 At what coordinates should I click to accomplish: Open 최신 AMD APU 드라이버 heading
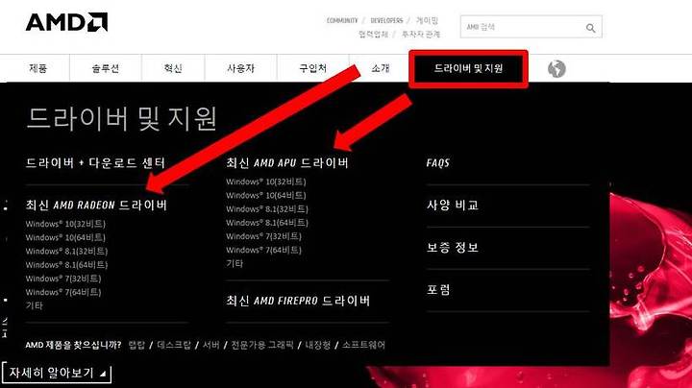click(287, 163)
